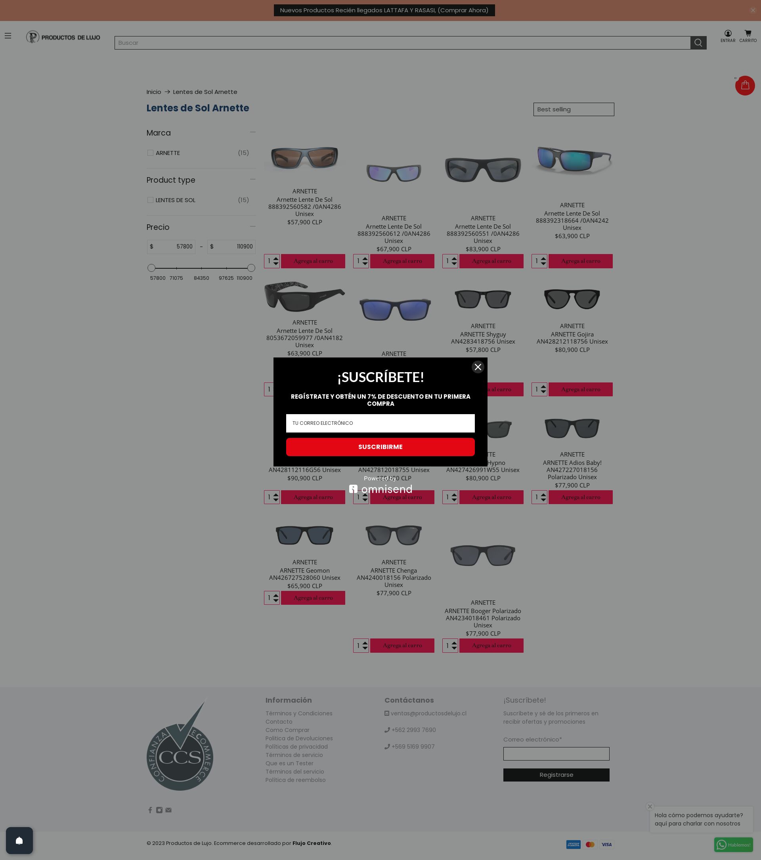This screenshot has width=761, height=860.
Task: Click quantity stepper for ARNETTE Chenga
Action: (x=361, y=646)
